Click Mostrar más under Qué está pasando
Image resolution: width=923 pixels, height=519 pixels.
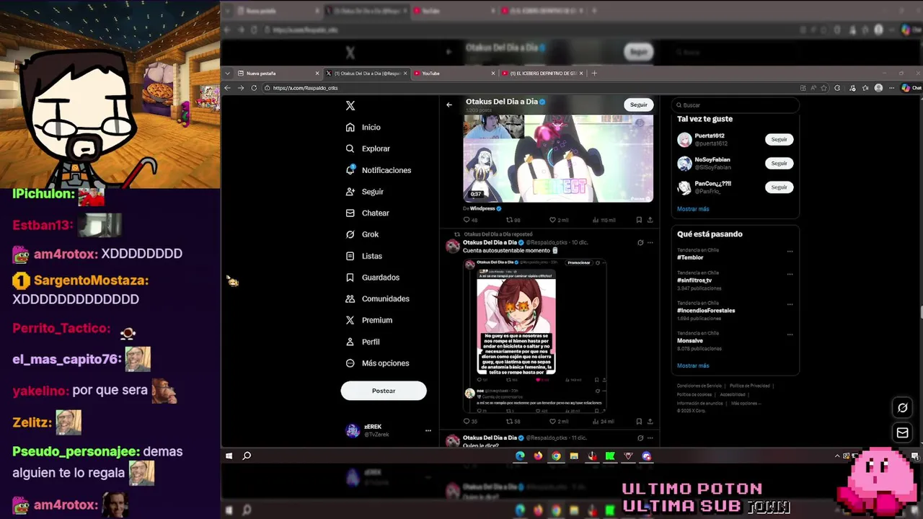click(693, 365)
